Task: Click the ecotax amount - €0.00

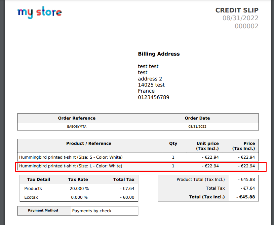Action: pos(127,197)
